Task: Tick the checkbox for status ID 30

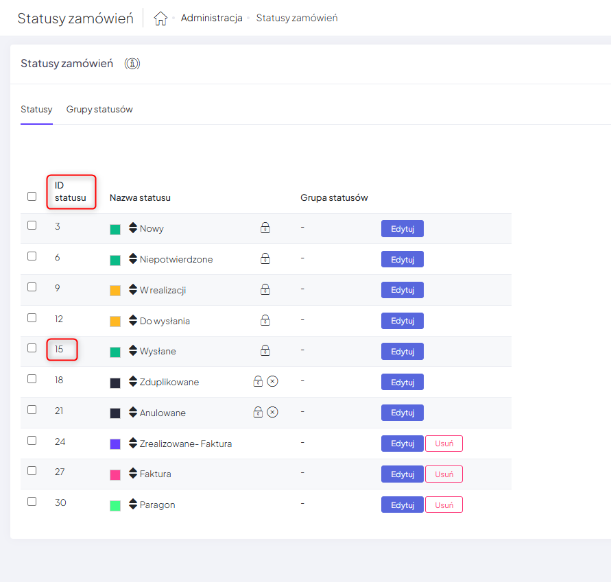Action: click(x=32, y=501)
